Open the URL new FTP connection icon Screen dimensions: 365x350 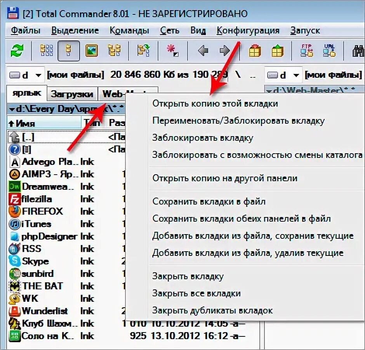[329, 51]
